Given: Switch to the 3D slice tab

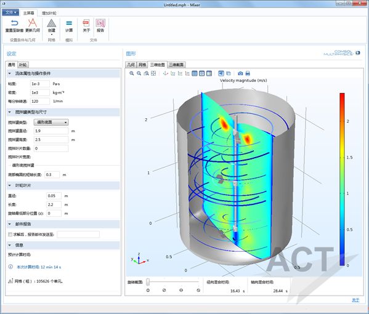Looking at the screenshot, I should click(176, 65).
